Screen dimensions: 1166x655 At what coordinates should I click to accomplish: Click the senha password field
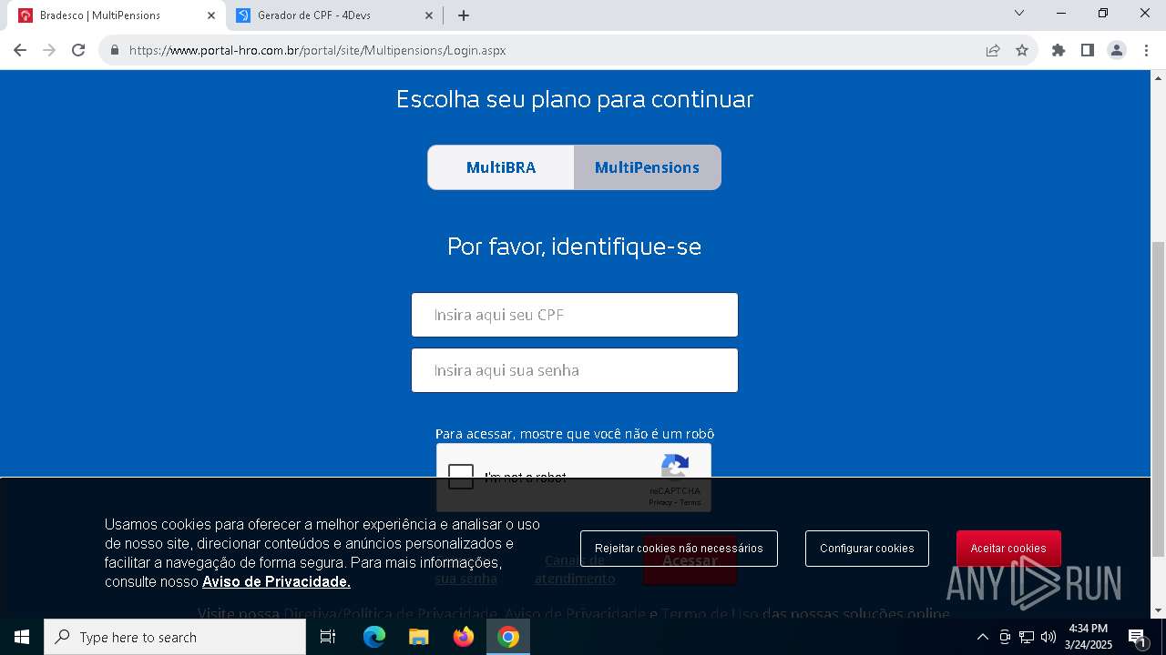point(575,370)
